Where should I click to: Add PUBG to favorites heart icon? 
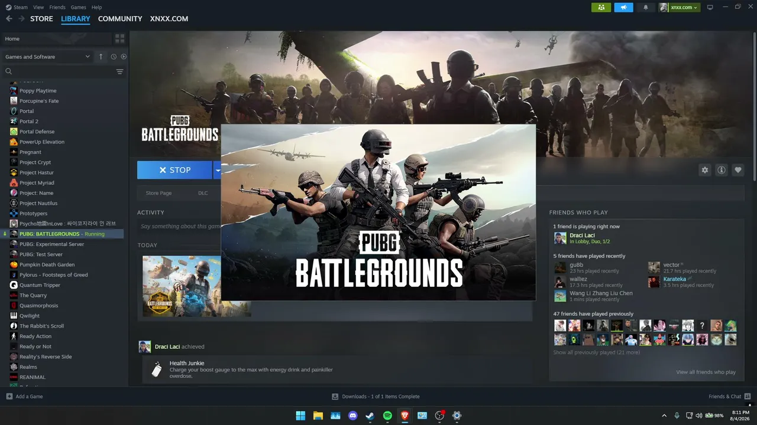[738, 170]
